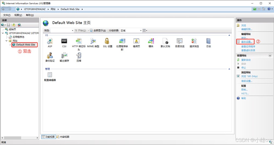This screenshot has width=274, height=145.
Task: Open the 日志 icon
Action: [x=209, y=41]
